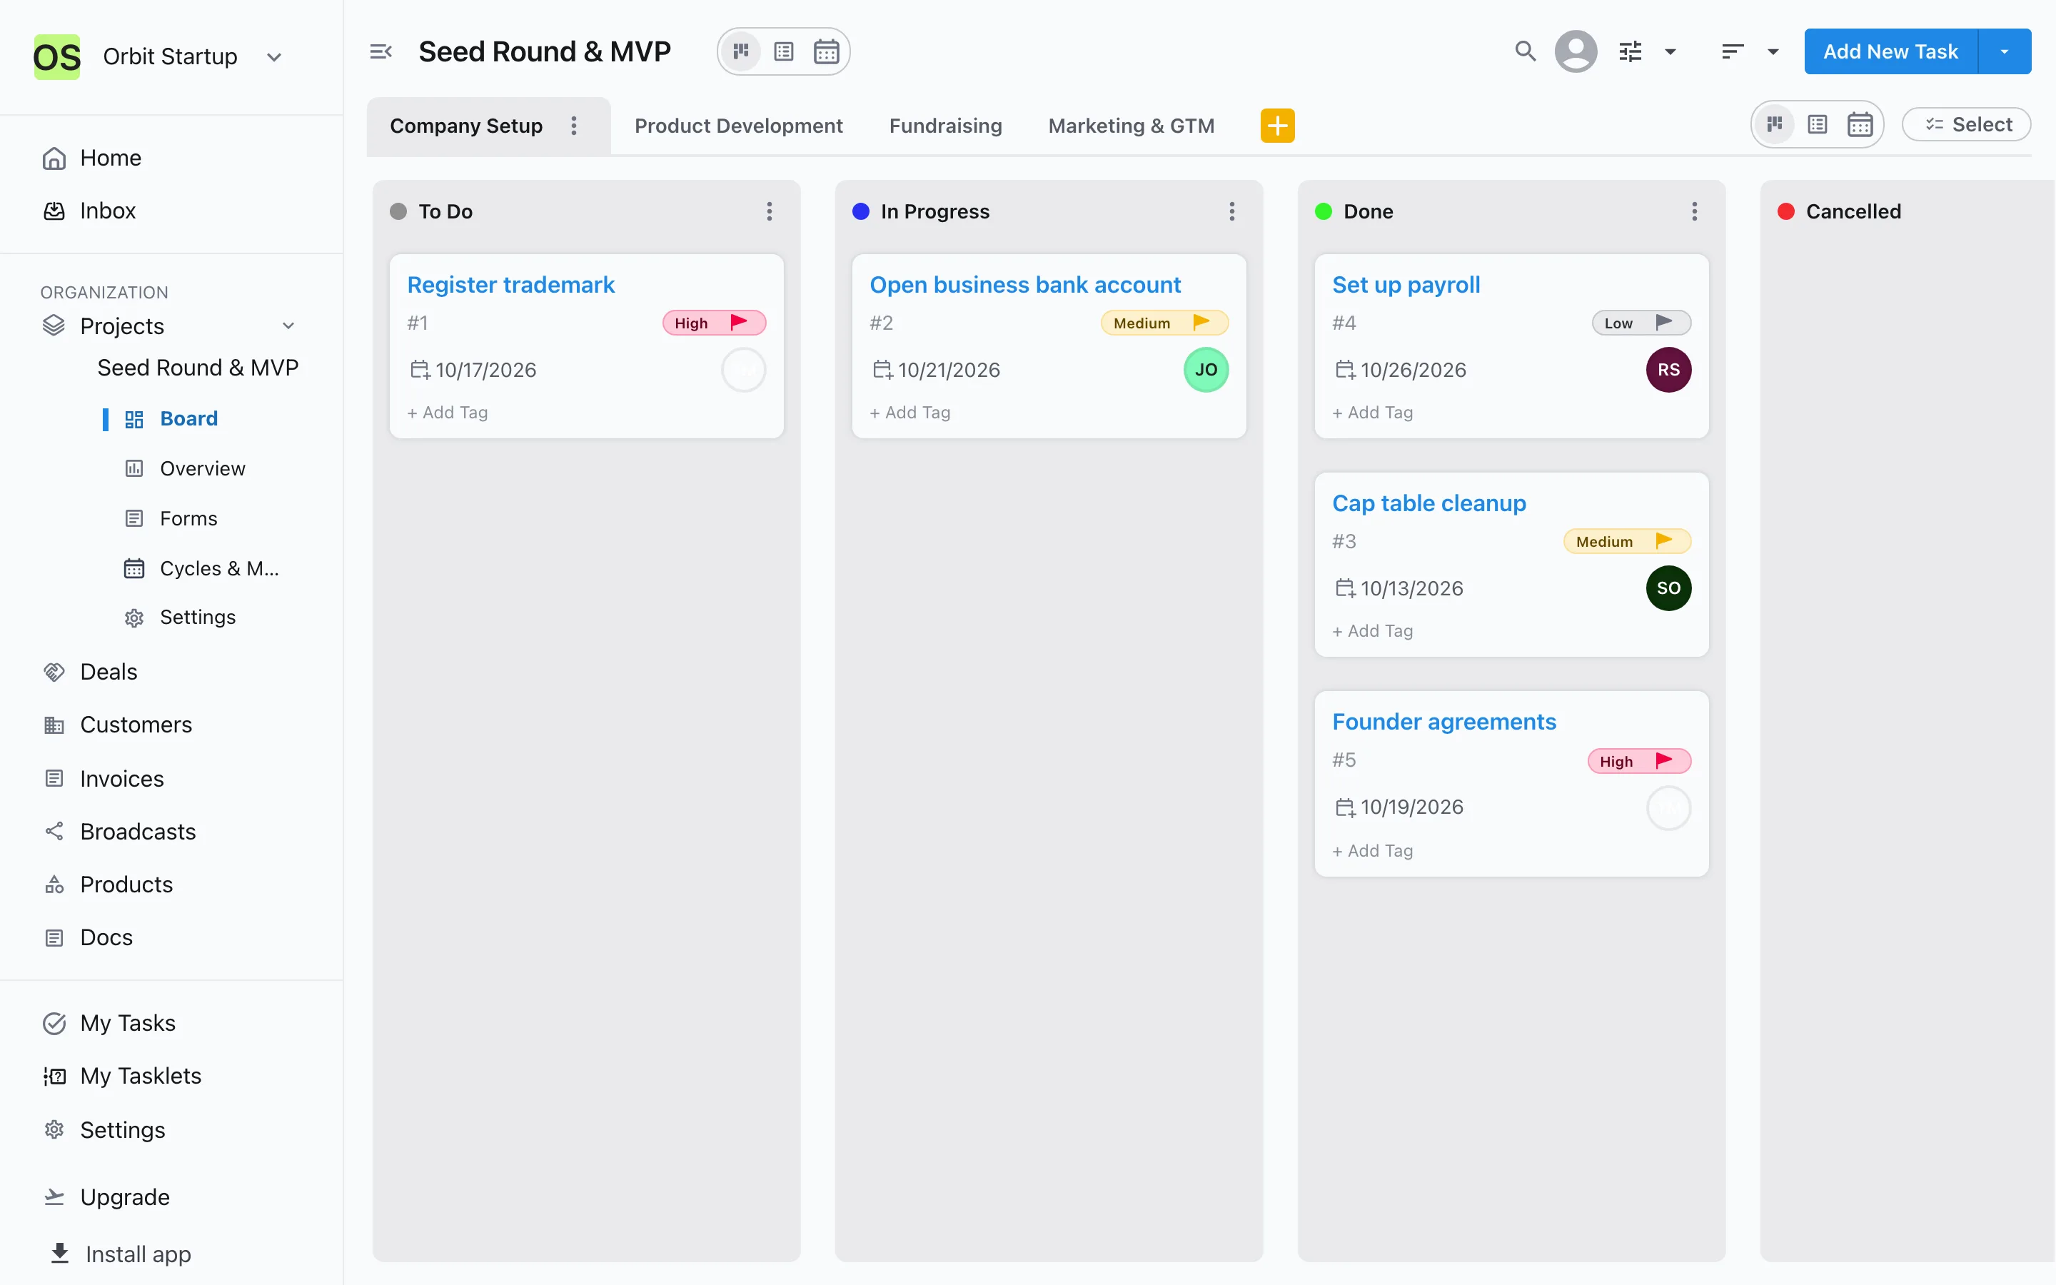Add a tag to Open business bank account

pos(910,412)
